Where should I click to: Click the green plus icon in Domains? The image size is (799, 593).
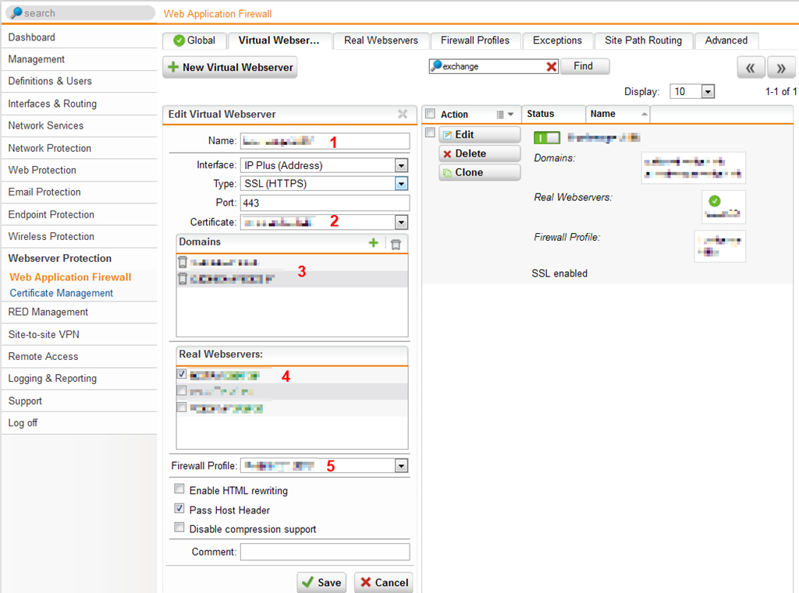click(374, 243)
